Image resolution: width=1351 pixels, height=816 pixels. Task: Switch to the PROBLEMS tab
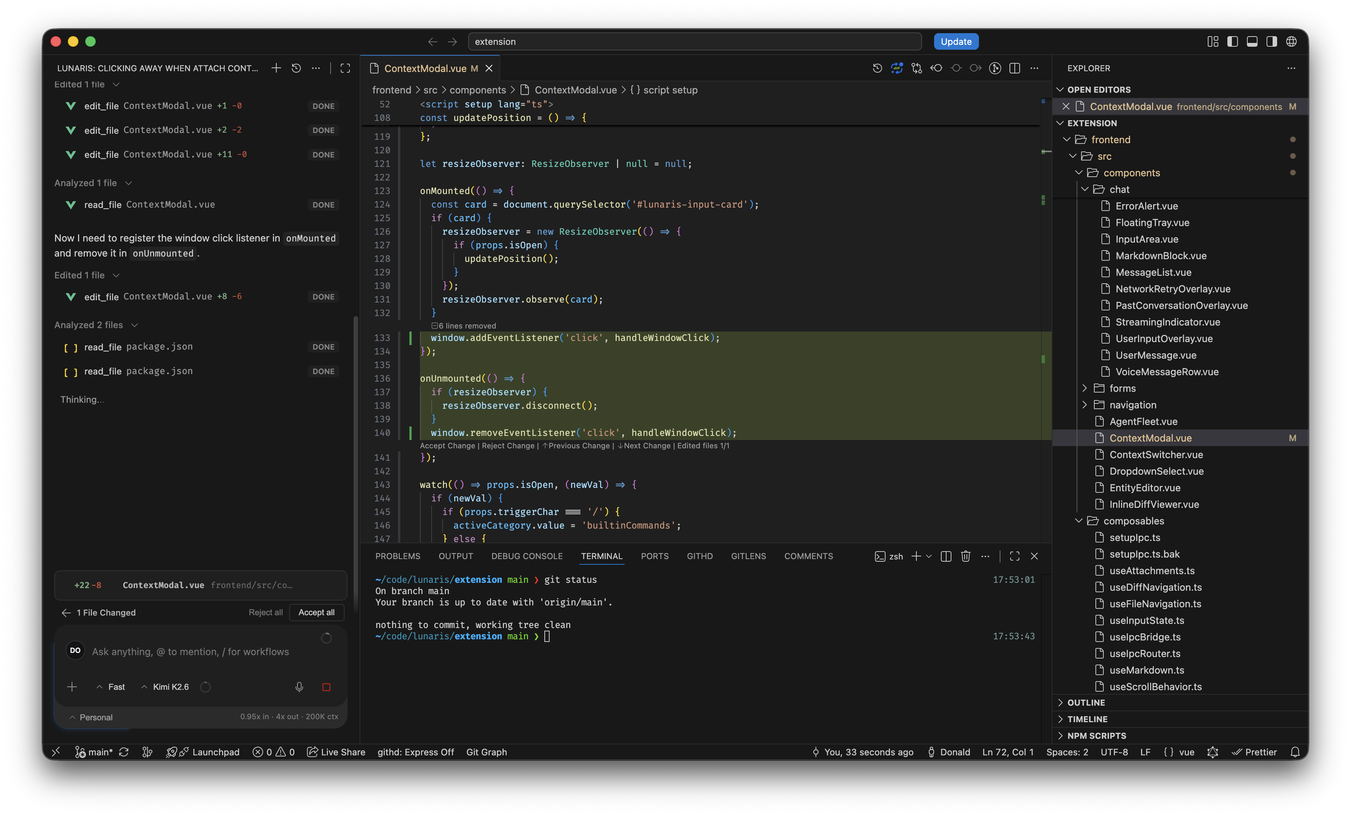click(398, 556)
